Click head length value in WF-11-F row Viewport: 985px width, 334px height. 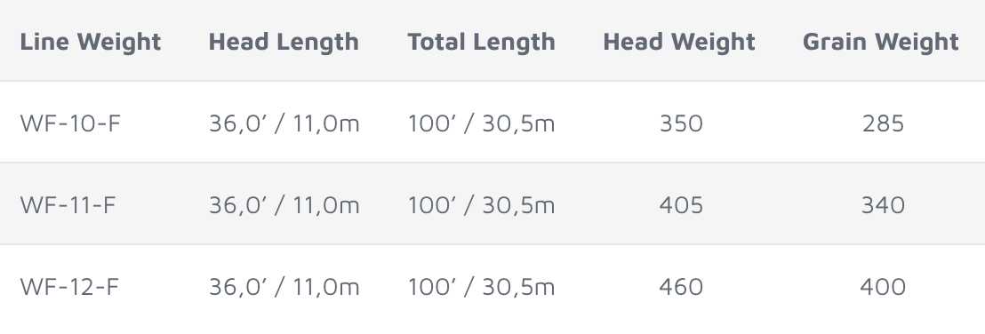tap(284, 205)
